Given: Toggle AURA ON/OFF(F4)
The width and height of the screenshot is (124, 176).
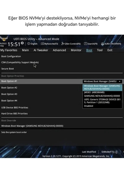Looking at the screenshot, I should pyautogui.click(x=111, y=44).
